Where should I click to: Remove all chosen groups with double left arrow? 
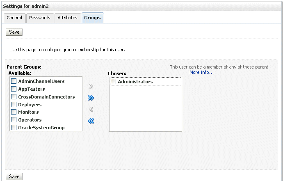coord(91,121)
